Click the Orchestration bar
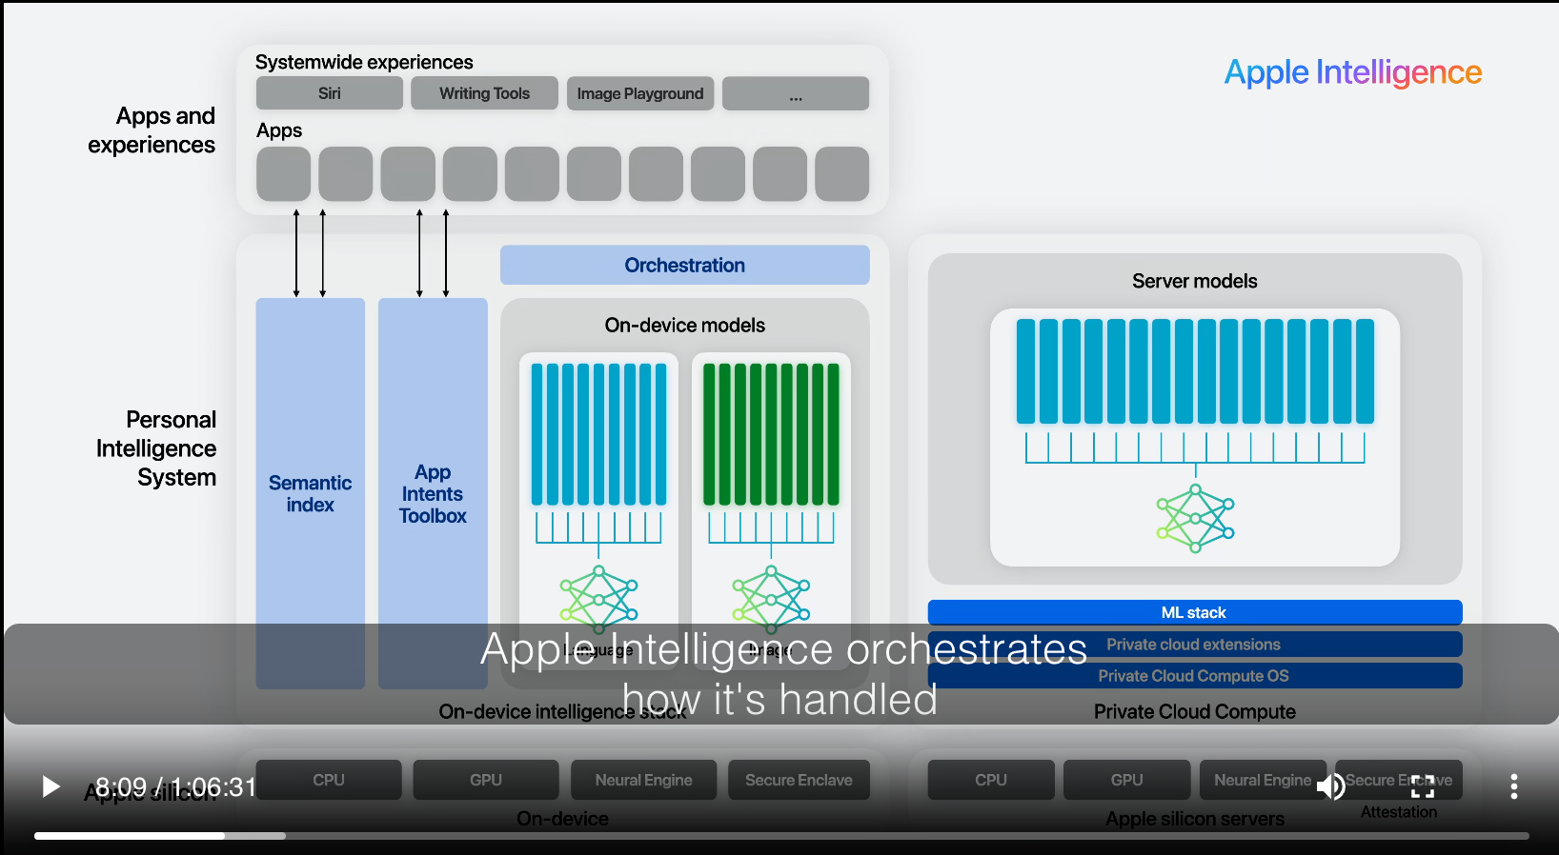The width and height of the screenshot is (1559, 855). click(x=684, y=266)
